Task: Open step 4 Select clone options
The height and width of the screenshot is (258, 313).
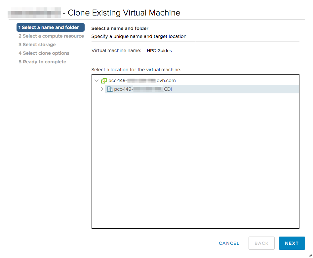Action: pyautogui.click(x=44, y=53)
